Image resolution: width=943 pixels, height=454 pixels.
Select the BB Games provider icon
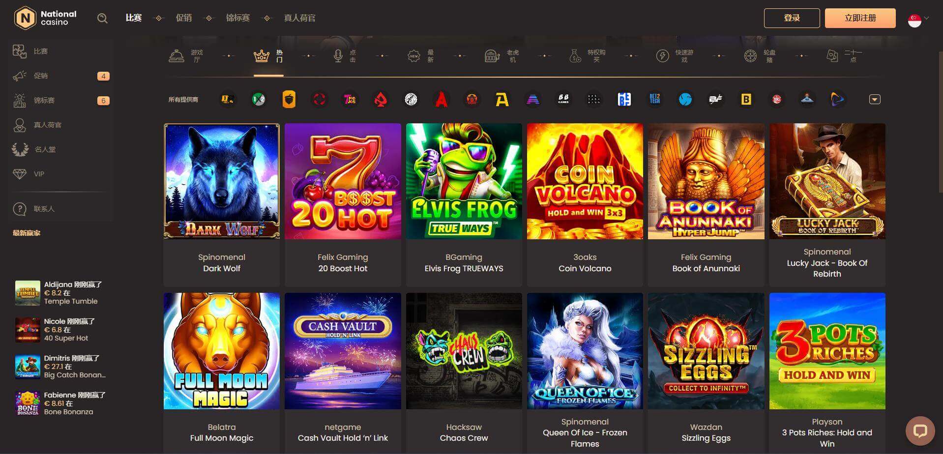coord(563,99)
